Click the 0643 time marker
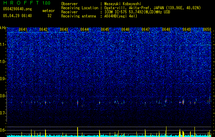Viewport: 215px width, 137px height. click(64, 29)
